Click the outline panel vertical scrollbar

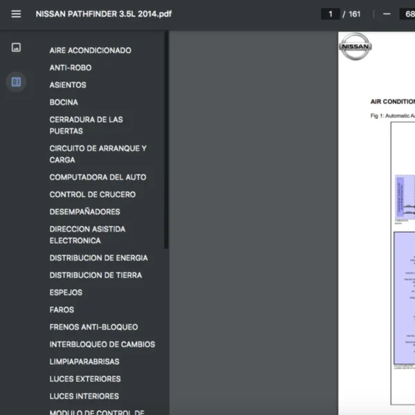tap(166, 138)
